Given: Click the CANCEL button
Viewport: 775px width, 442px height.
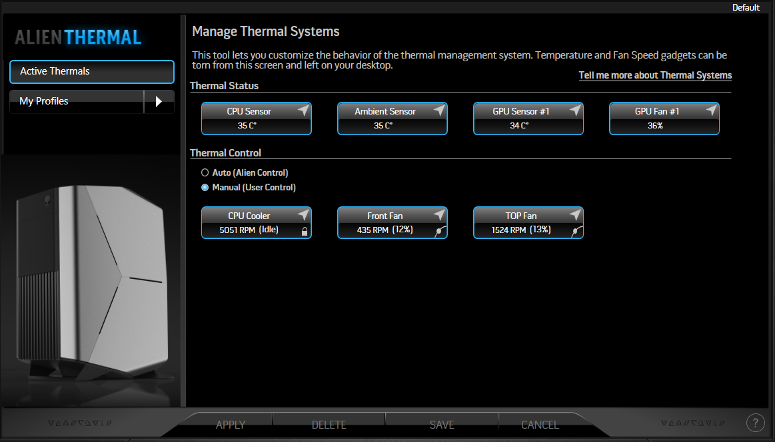Looking at the screenshot, I should [540, 425].
